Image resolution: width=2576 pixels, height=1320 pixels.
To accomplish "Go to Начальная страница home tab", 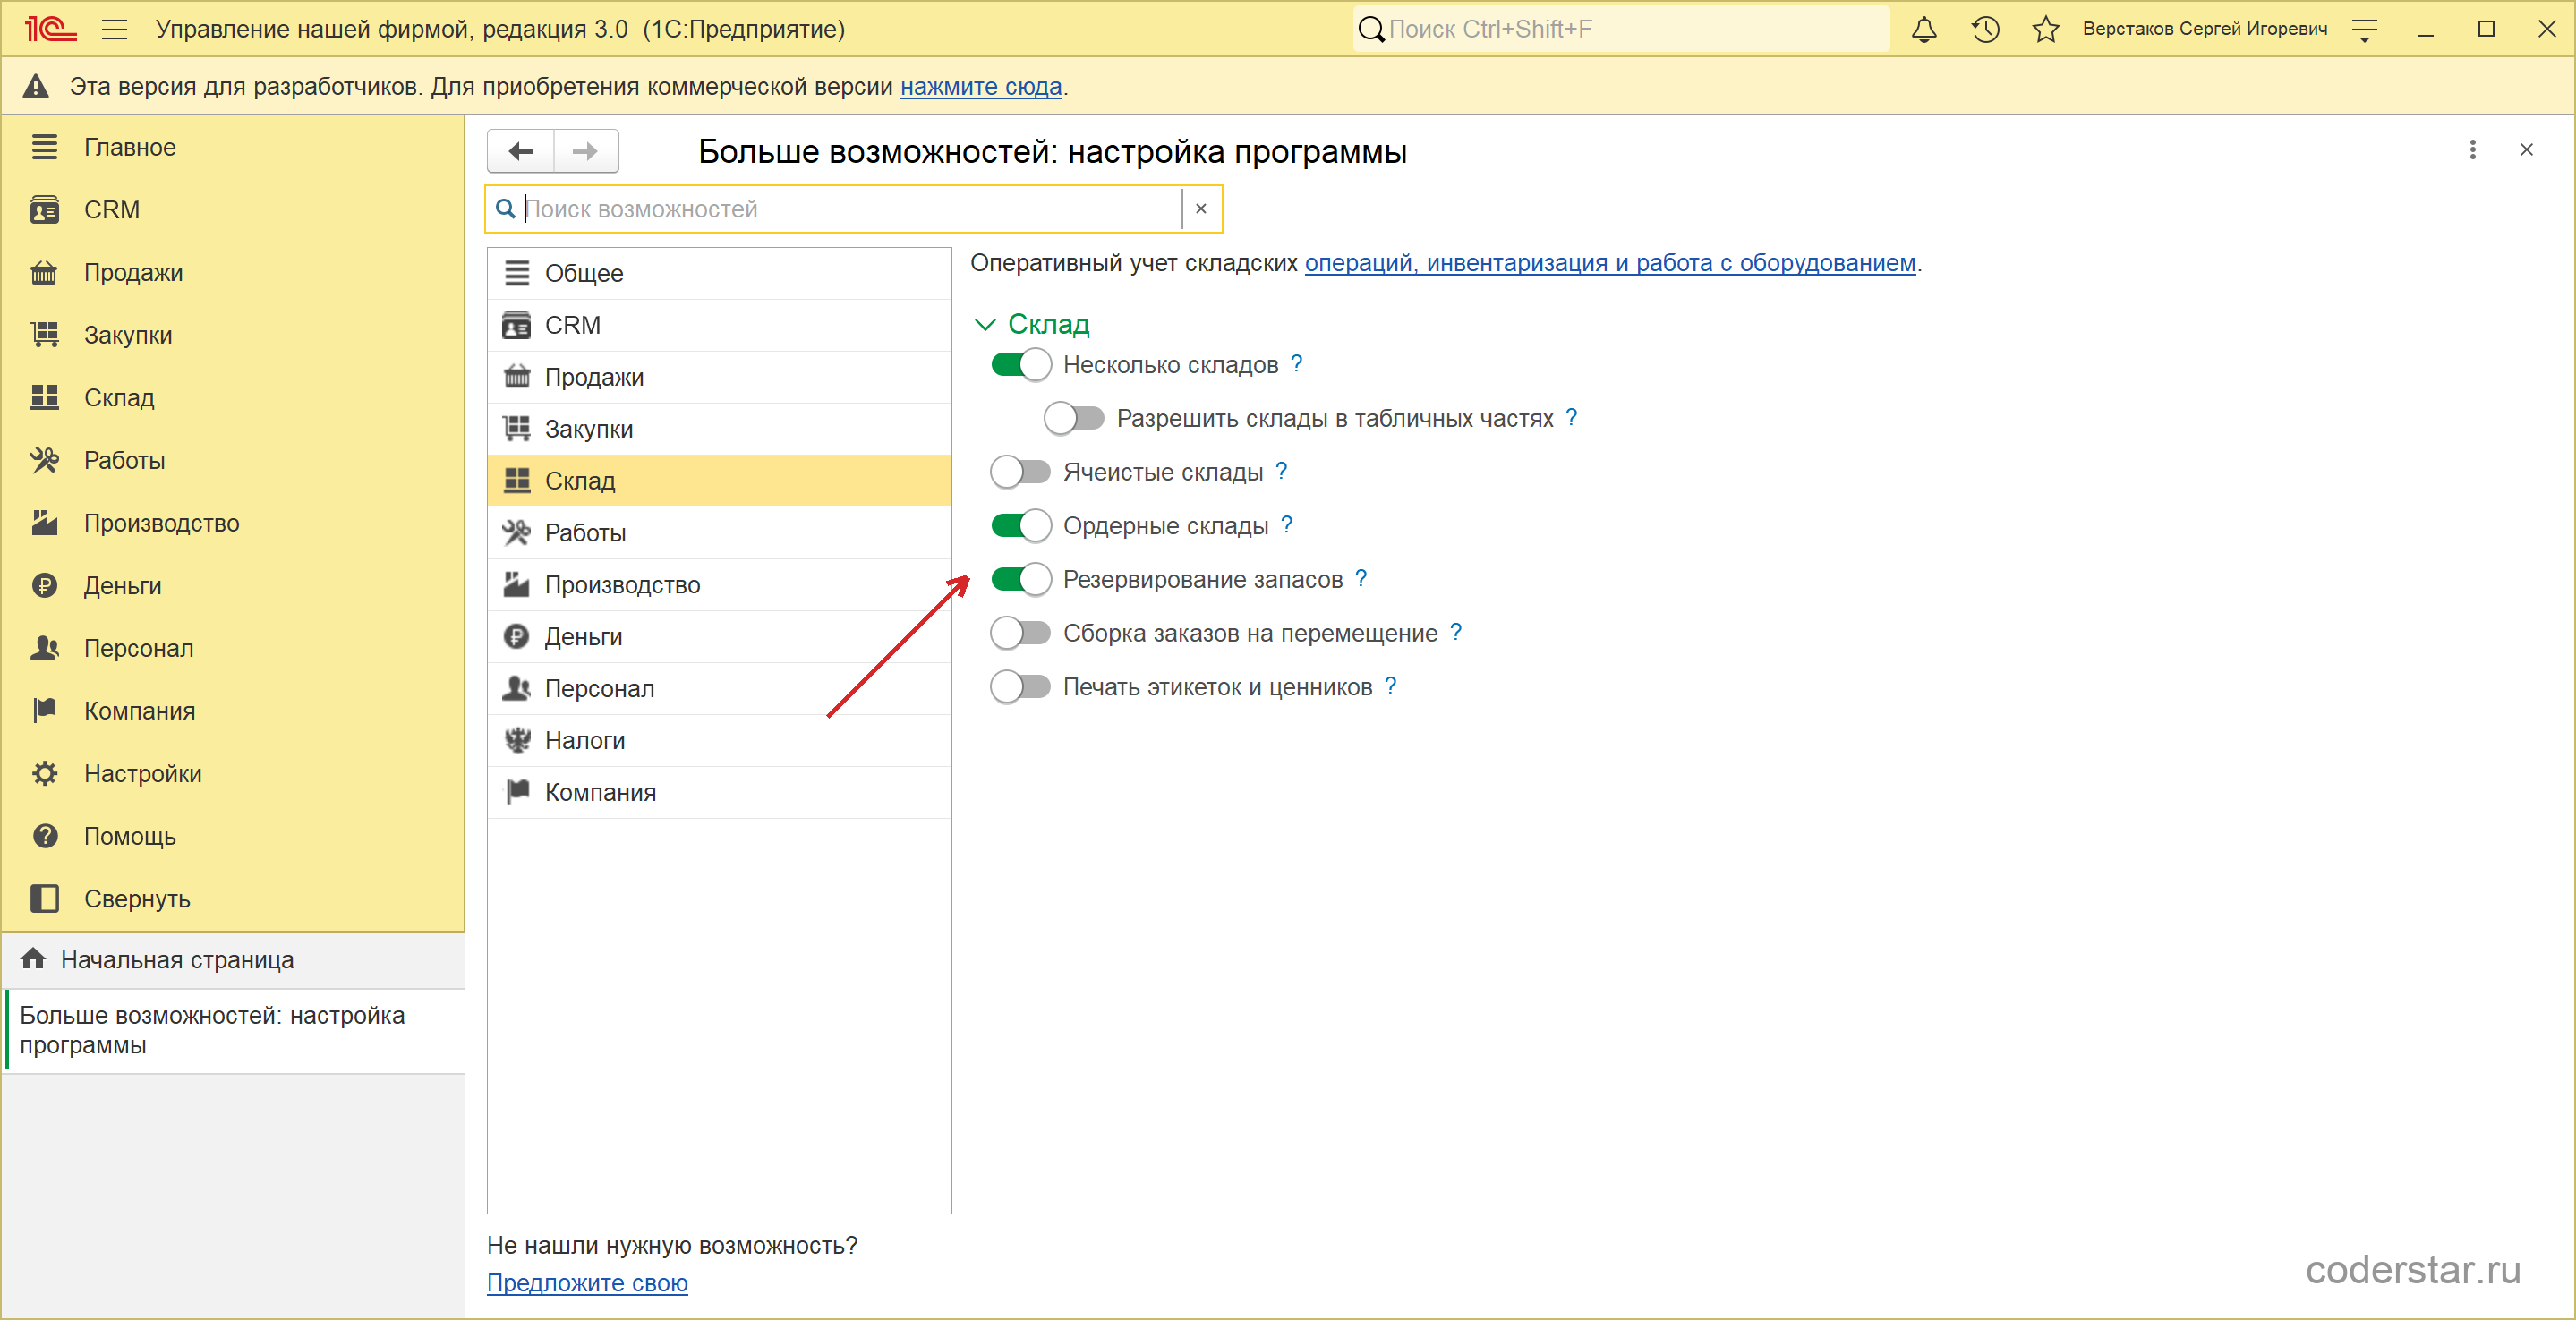I will 233,960.
